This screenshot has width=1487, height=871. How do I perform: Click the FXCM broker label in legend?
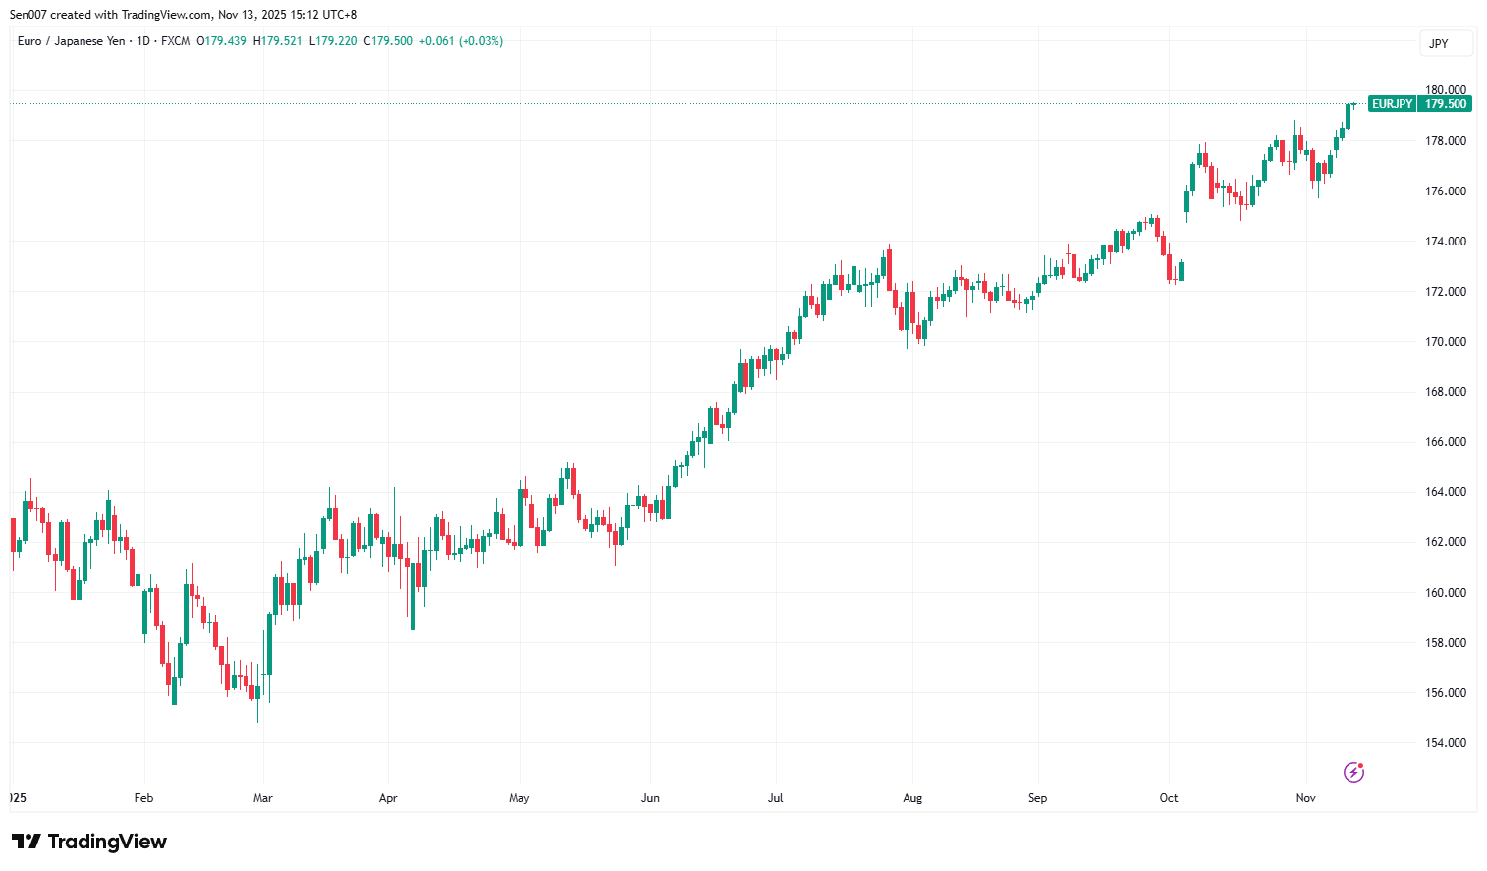(177, 41)
